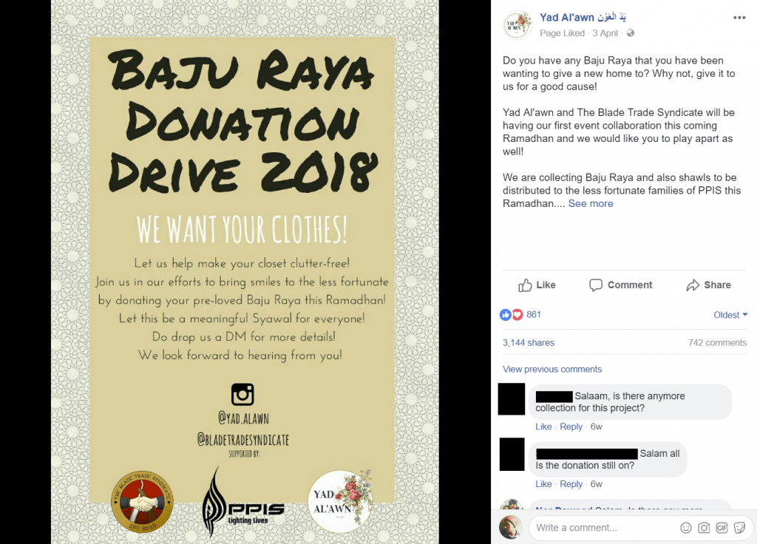Screen dimensions: 757x544
Task: Insert a GIF in comment
Action: (722, 528)
